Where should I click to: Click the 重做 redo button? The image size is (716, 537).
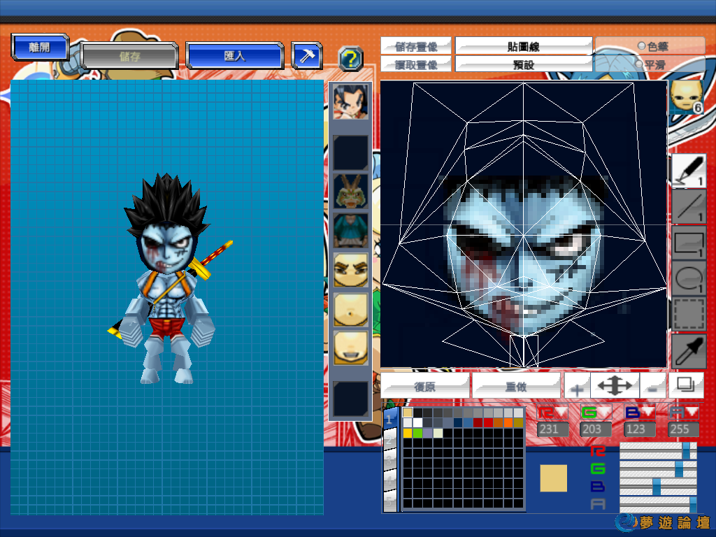516,386
